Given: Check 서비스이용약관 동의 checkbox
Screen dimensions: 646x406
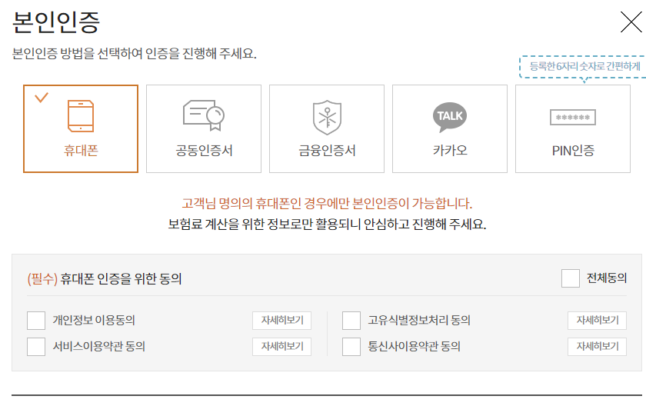Looking at the screenshot, I should coord(36,347).
